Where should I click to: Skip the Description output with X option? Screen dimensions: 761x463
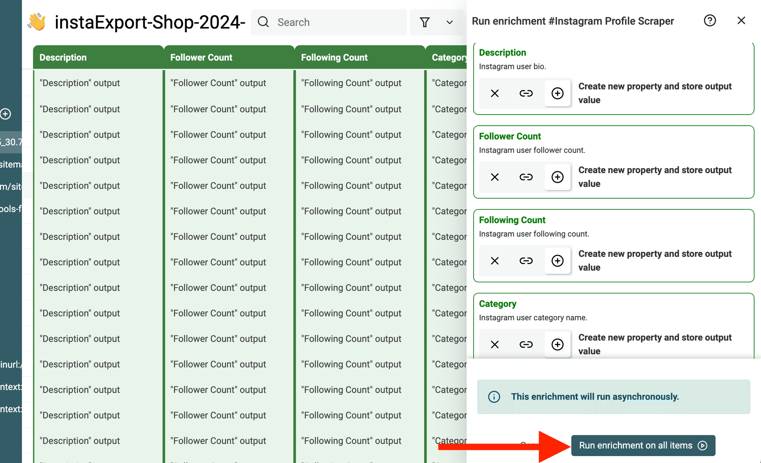pos(495,94)
